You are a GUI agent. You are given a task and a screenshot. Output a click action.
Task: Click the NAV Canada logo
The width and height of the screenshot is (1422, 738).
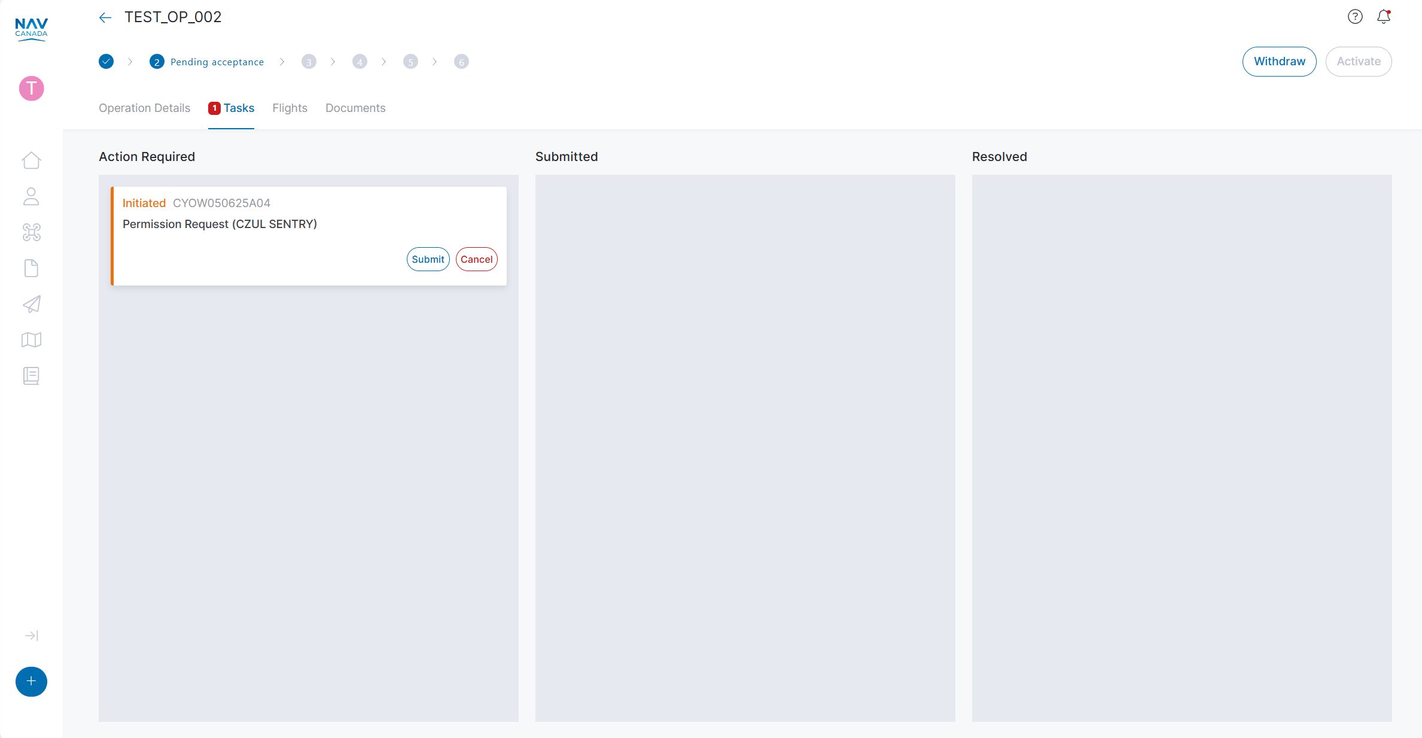tap(31, 29)
